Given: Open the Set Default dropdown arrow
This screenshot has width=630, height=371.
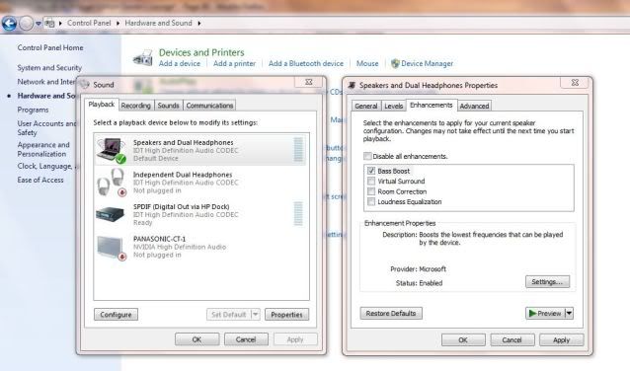Looking at the screenshot, I should (256, 315).
